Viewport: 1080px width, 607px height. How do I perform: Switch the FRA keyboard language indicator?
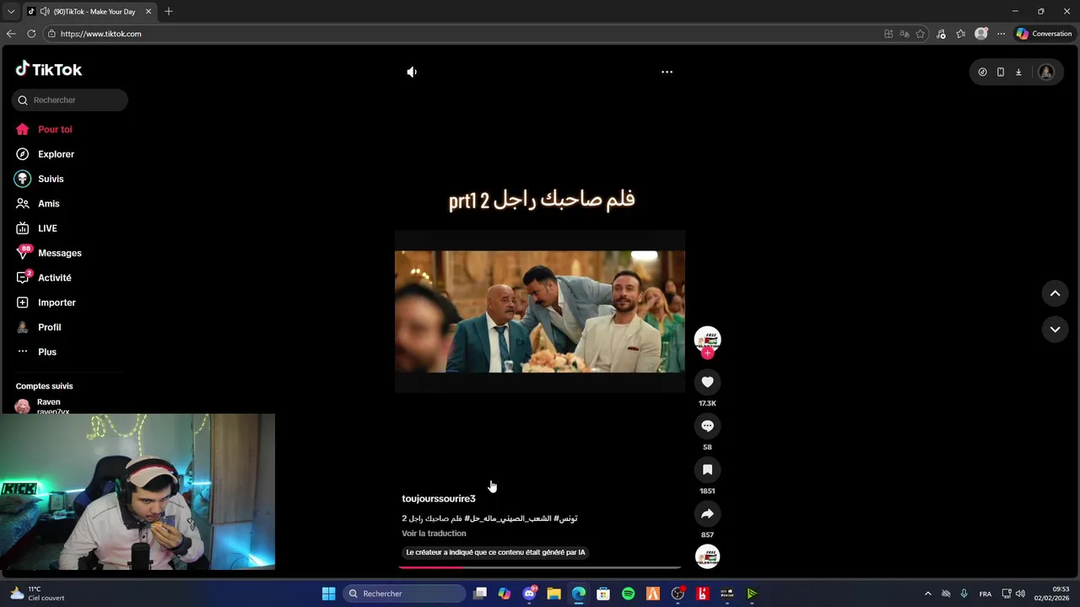coord(985,594)
